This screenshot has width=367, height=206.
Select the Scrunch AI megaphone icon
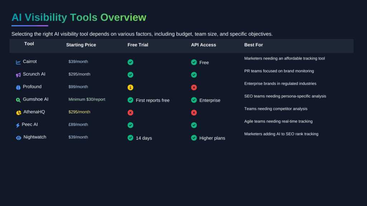coord(18,74)
